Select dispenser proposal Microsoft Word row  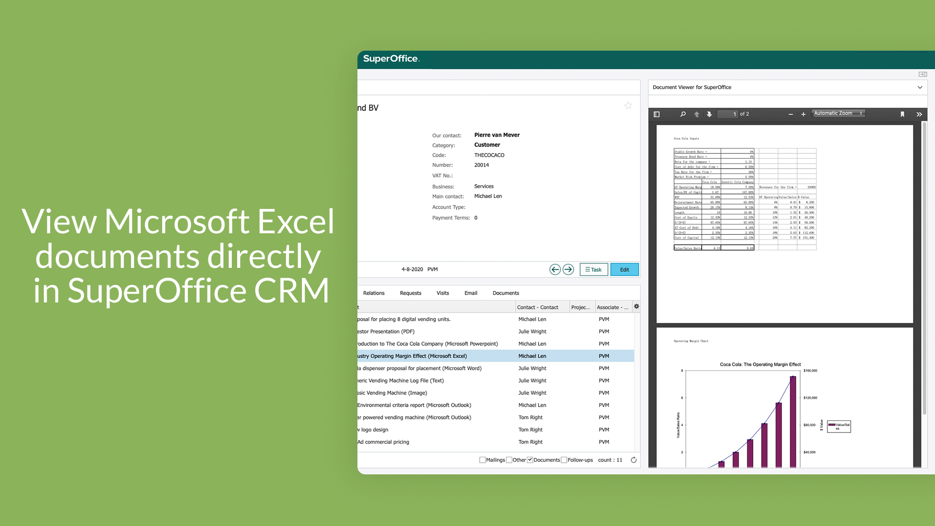496,368
